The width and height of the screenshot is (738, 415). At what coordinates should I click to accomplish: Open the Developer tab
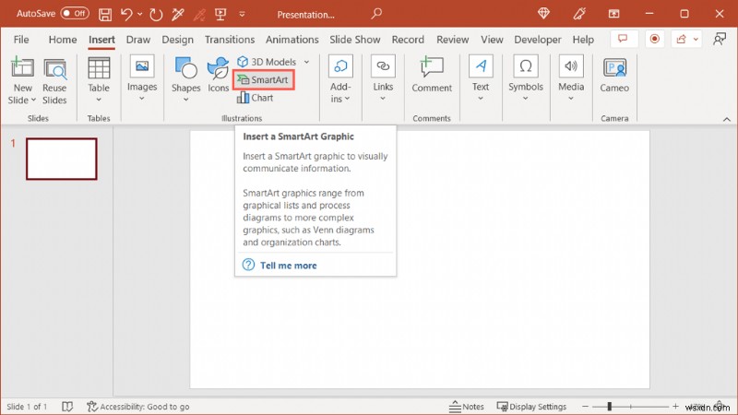[x=538, y=40]
